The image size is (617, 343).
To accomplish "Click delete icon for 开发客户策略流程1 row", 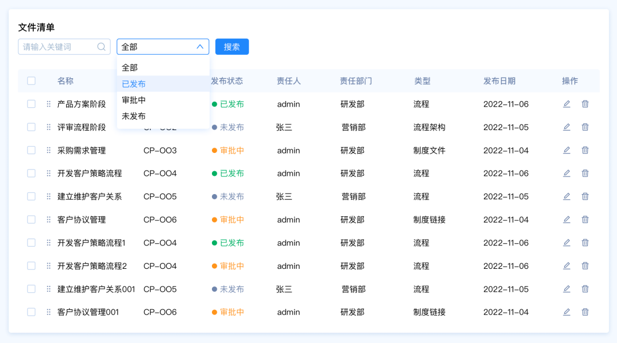I will (585, 243).
